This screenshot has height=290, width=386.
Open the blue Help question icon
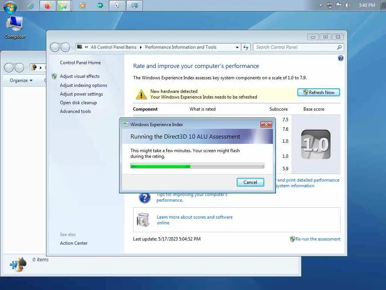coord(340,58)
